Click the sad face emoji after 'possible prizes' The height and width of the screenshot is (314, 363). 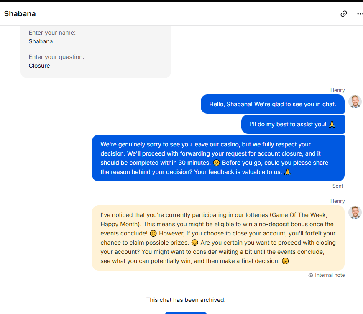tap(195, 243)
